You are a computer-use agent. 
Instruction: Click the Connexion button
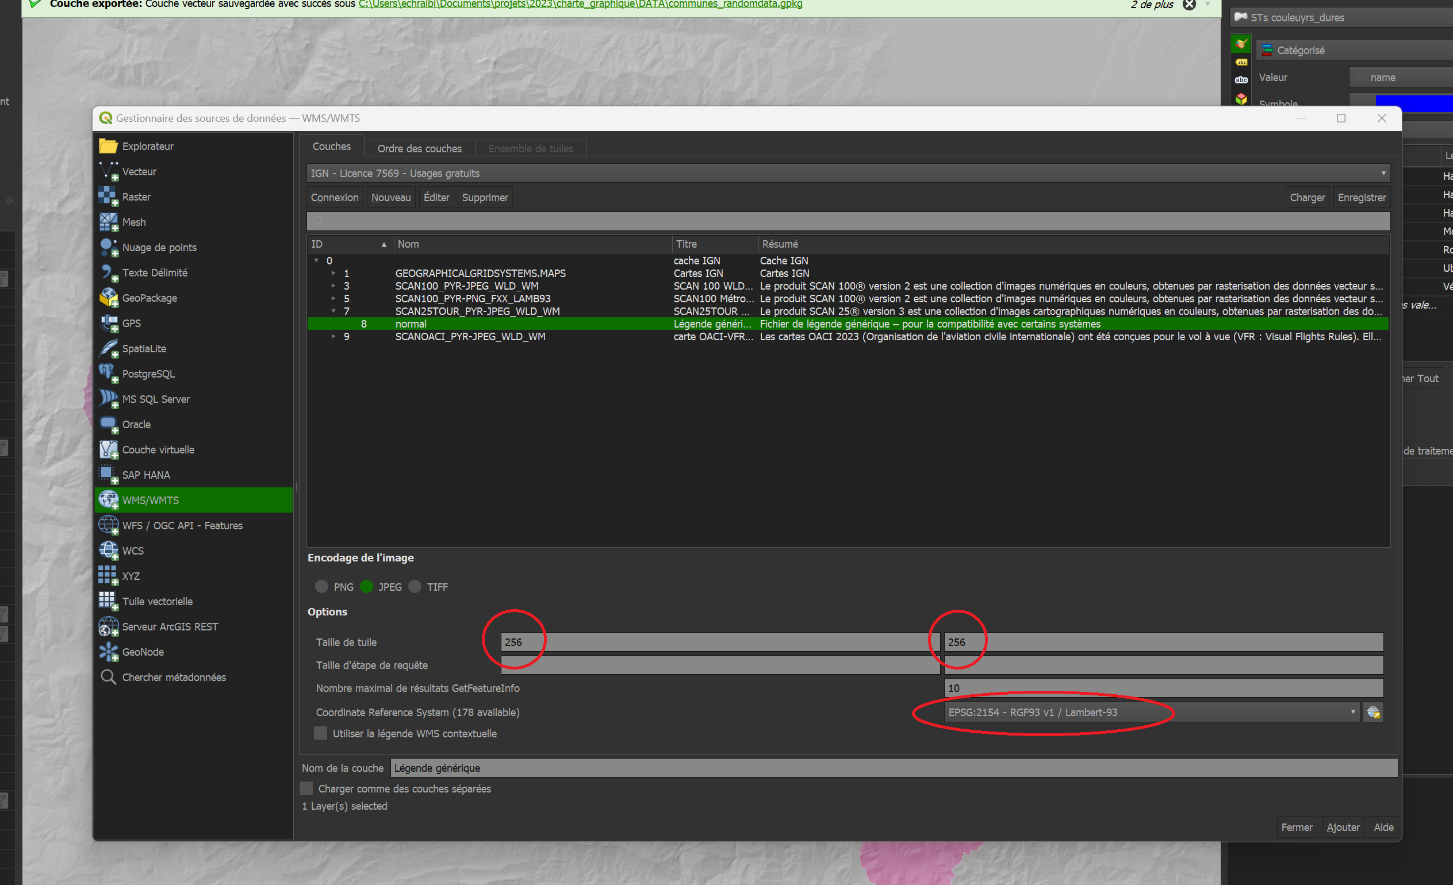pos(334,197)
